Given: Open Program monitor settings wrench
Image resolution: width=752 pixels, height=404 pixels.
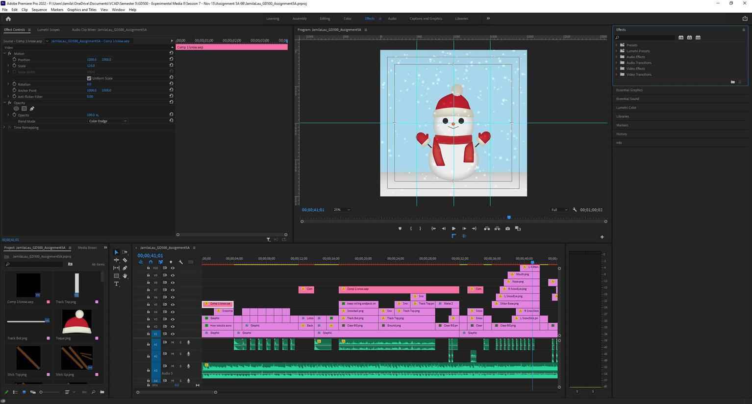Looking at the screenshot, I should point(575,210).
